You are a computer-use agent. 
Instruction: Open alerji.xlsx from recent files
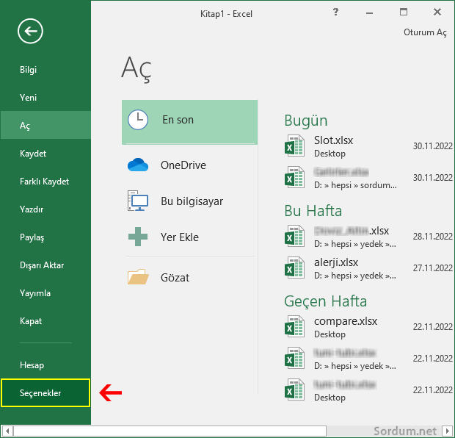[368, 268]
